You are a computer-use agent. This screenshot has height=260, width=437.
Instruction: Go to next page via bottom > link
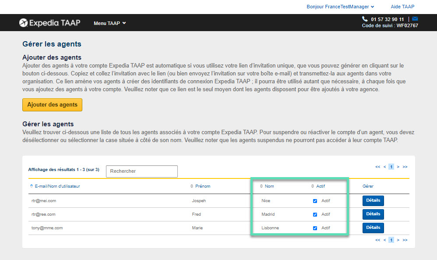(x=398, y=240)
